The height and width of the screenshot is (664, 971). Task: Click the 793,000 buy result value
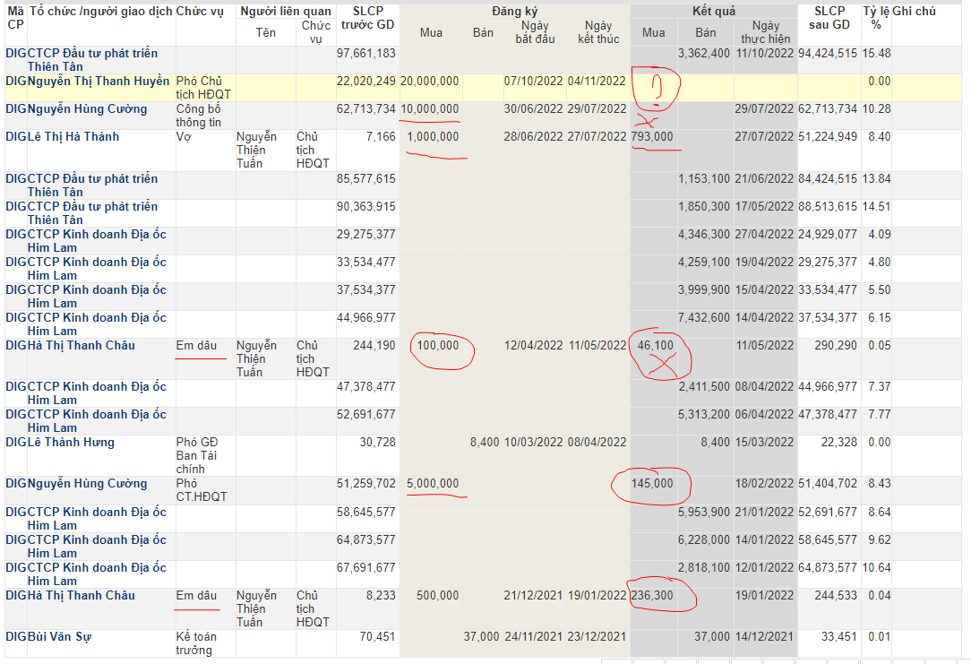click(x=652, y=137)
